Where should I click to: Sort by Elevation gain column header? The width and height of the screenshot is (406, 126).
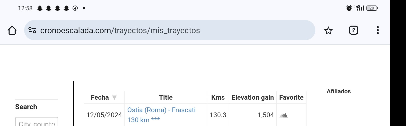(x=253, y=97)
